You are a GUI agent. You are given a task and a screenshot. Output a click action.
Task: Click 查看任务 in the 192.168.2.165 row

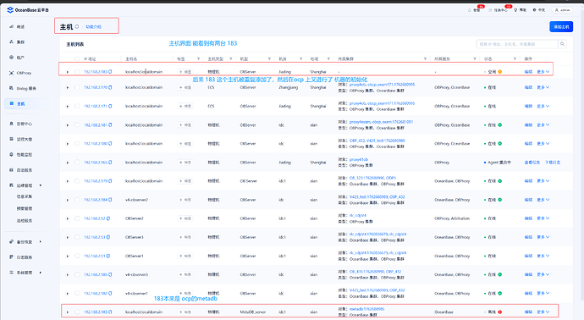[532, 163]
